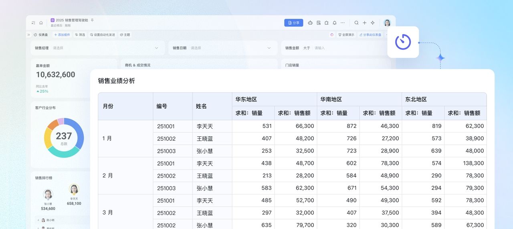
Task: Pin the 2025 销售管理驾驶舱 document
Action: coord(92,20)
